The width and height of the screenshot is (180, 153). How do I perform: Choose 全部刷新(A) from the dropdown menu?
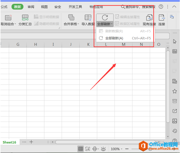pos(125,38)
